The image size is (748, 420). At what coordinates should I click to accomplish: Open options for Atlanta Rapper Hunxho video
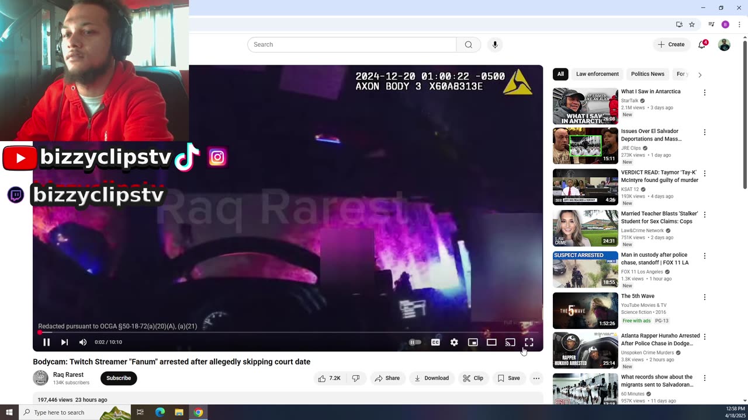(x=704, y=337)
